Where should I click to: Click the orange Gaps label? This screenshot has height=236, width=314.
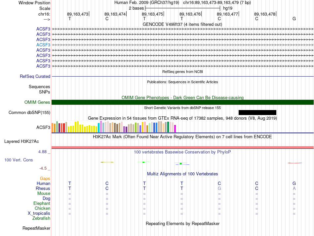[x=45, y=179]
